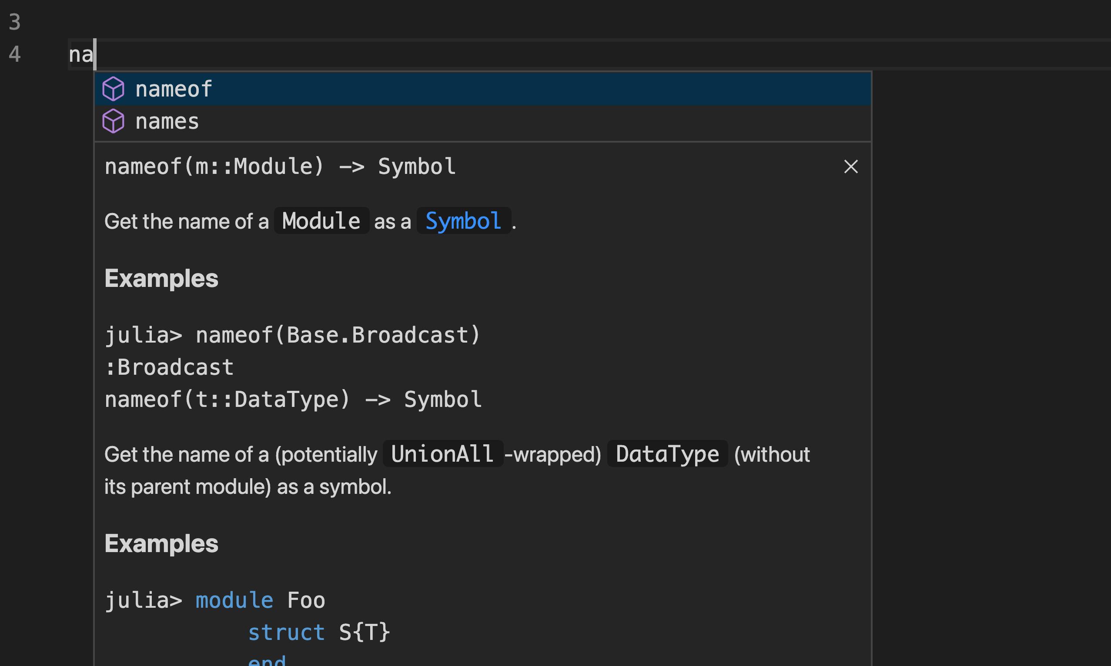Place cursor after na in the editor

94,54
